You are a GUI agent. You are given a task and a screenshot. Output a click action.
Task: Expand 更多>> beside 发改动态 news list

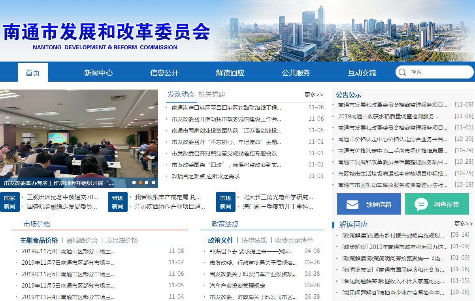coord(314,95)
